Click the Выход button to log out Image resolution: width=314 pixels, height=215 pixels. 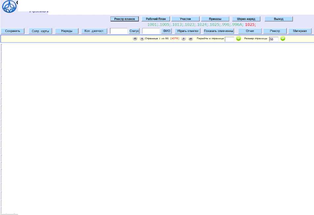click(x=279, y=19)
